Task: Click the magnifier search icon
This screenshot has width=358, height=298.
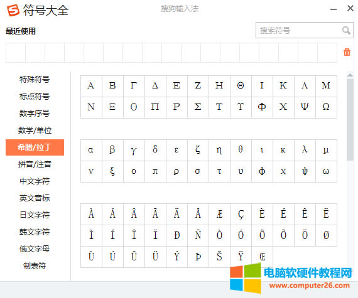Action: pyautogui.click(x=346, y=30)
